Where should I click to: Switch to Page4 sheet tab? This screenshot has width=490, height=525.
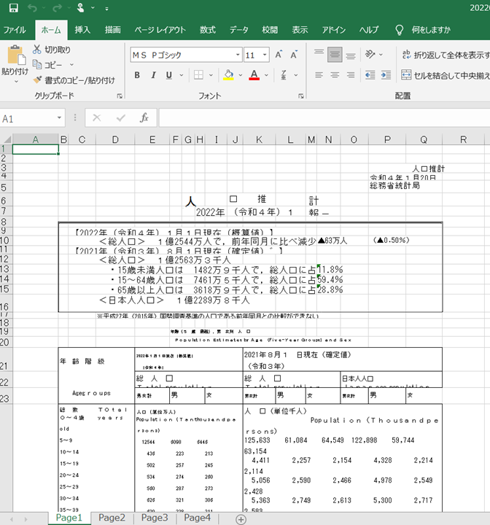tap(198, 518)
